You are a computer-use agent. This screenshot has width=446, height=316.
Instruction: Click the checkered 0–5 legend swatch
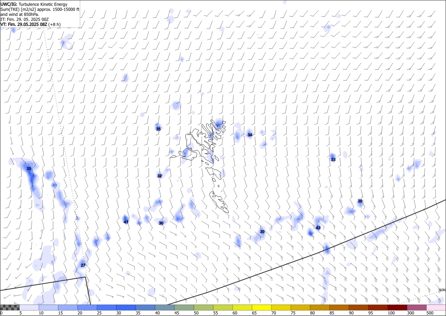pos(10,307)
